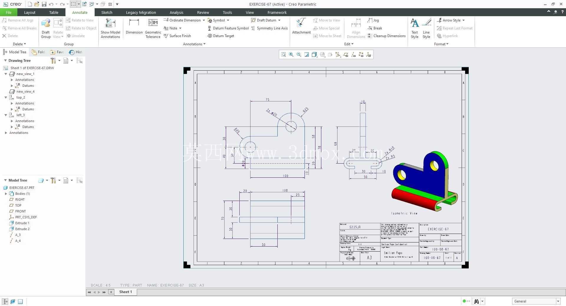Click Show Model Annotations
The height and width of the screenshot is (306, 566).
pos(110,28)
